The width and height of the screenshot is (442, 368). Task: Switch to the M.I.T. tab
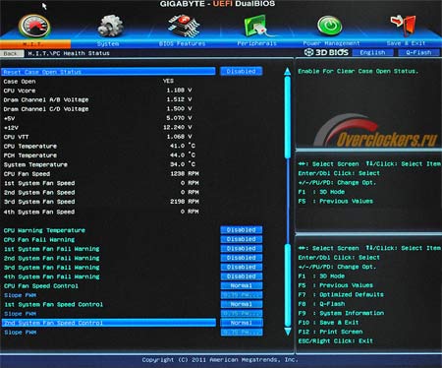coord(35,43)
